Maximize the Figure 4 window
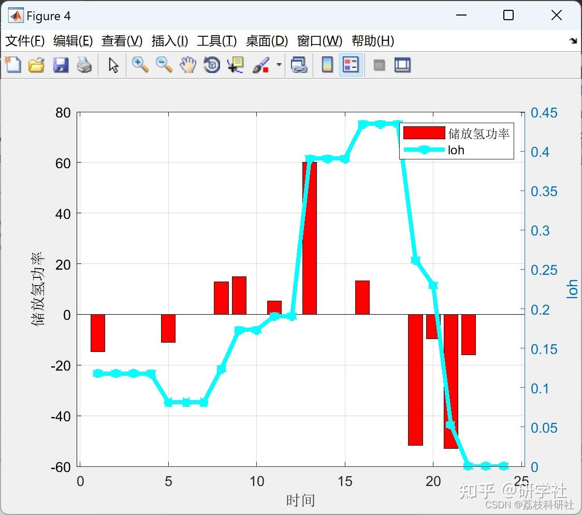Image resolution: width=582 pixels, height=515 pixels. pyautogui.click(x=508, y=15)
